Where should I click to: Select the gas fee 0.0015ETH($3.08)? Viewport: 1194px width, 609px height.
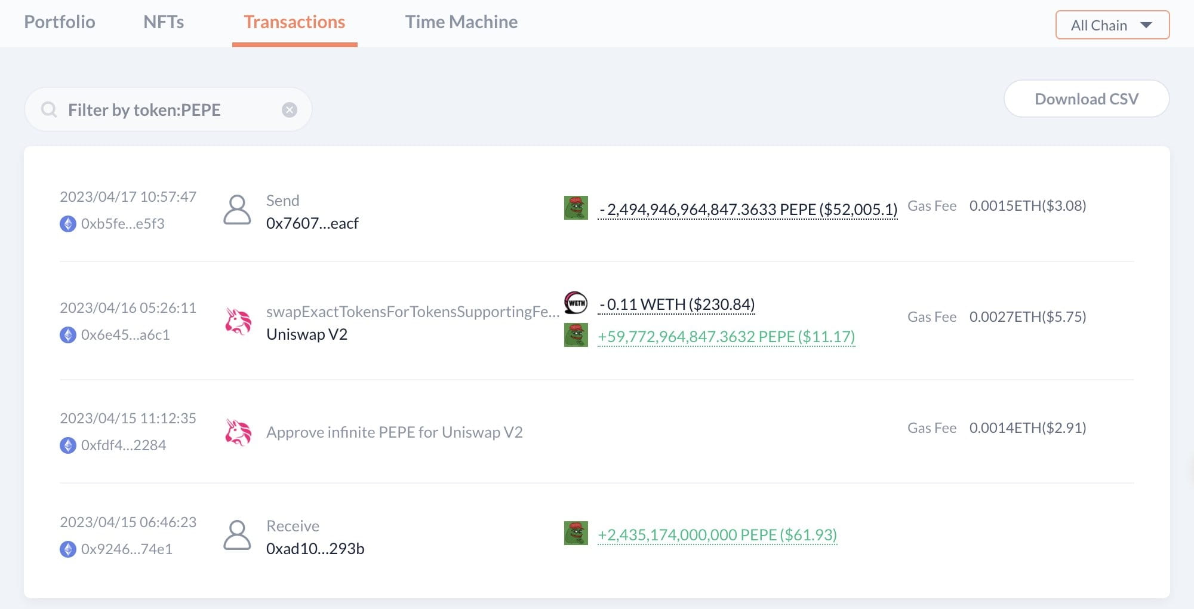1028,206
